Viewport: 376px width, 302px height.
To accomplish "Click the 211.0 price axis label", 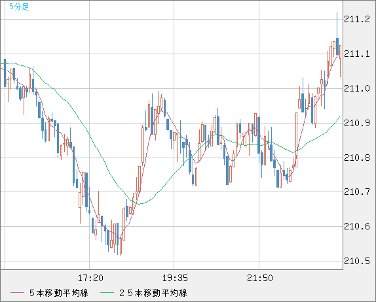I will [357, 89].
